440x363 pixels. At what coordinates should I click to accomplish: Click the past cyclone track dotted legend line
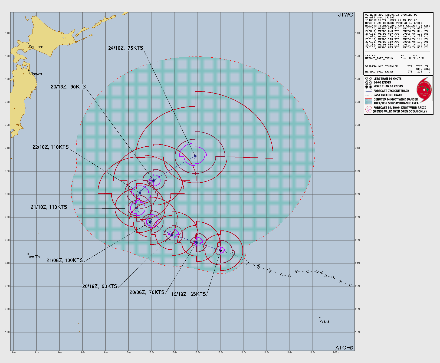[368, 95]
